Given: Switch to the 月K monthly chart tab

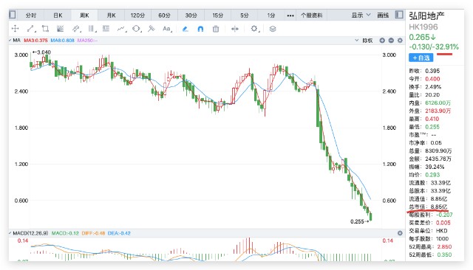Looking at the screenshot, I should (111, 15).
